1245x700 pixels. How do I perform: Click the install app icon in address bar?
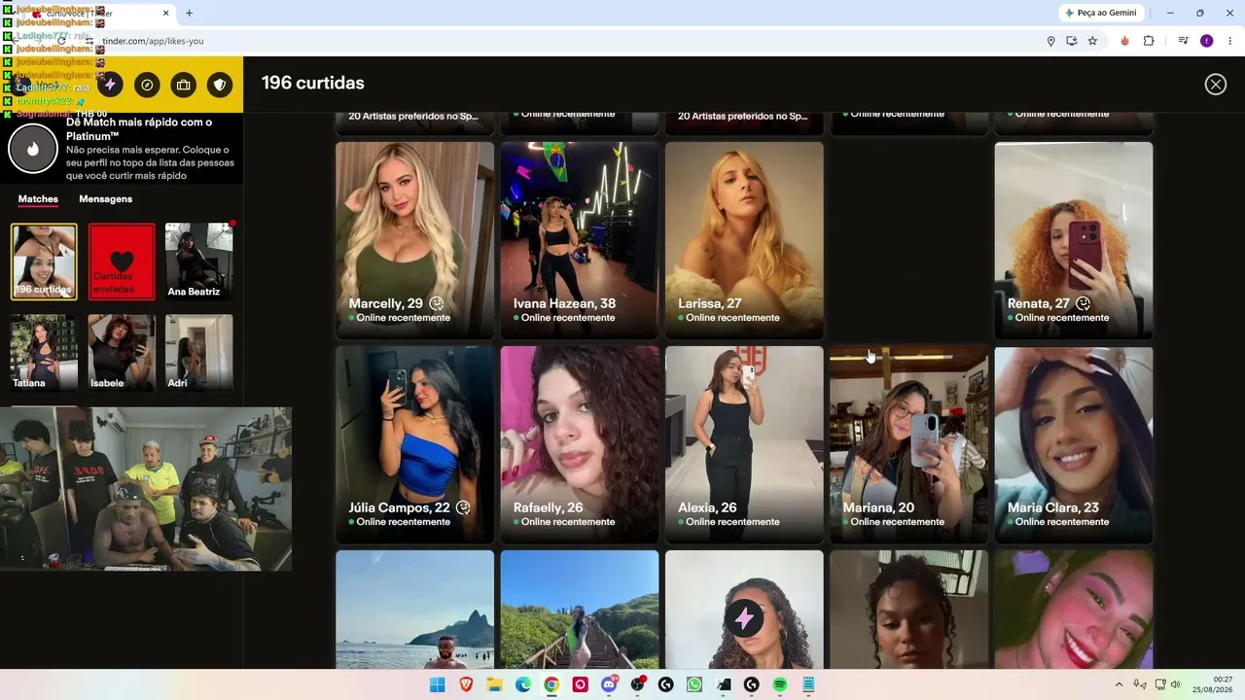1072,41
